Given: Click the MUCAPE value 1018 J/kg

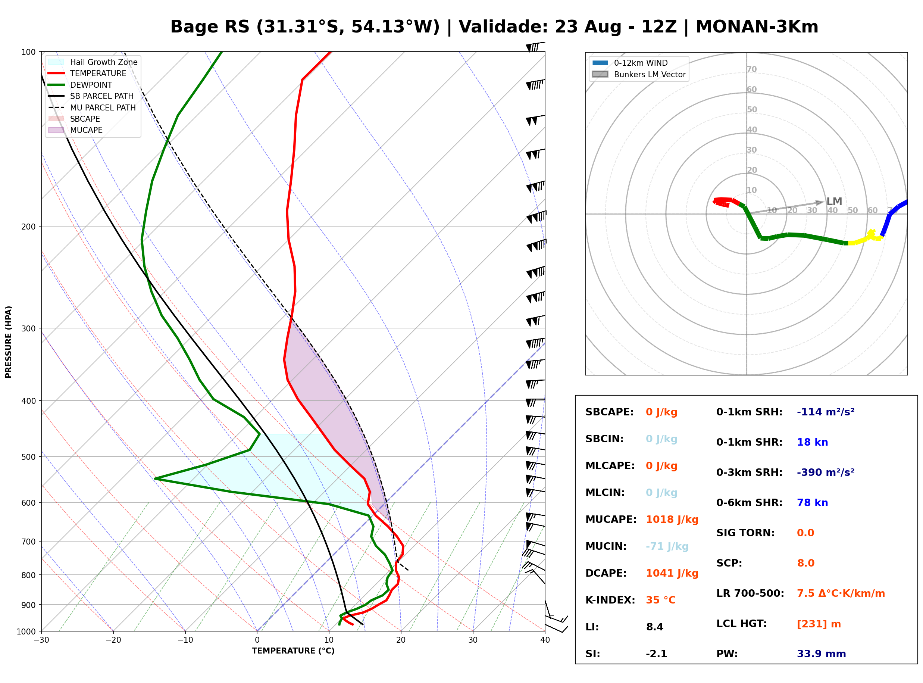Looking at the screenshot, I should [672, 519].
